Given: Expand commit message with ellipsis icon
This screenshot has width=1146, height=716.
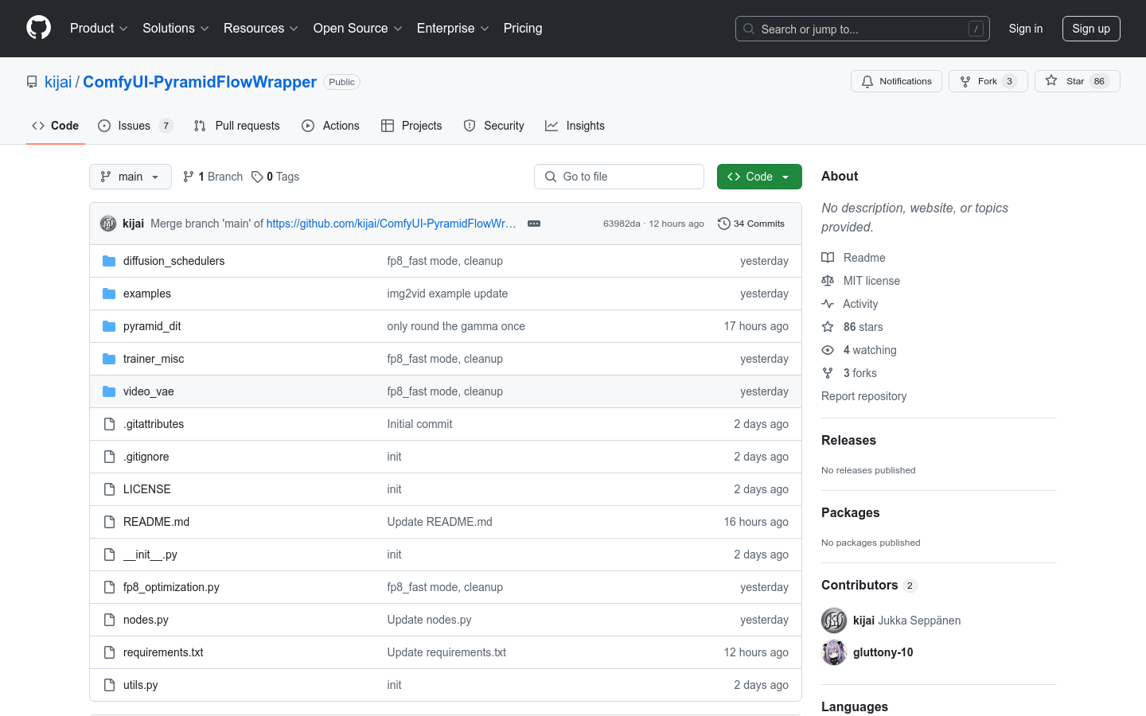Looking at the screenshot, I should (x=534, y=224).
